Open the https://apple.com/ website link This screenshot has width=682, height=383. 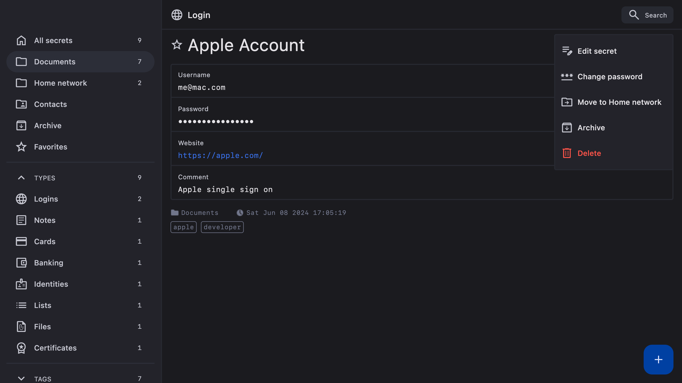[220, 155]
